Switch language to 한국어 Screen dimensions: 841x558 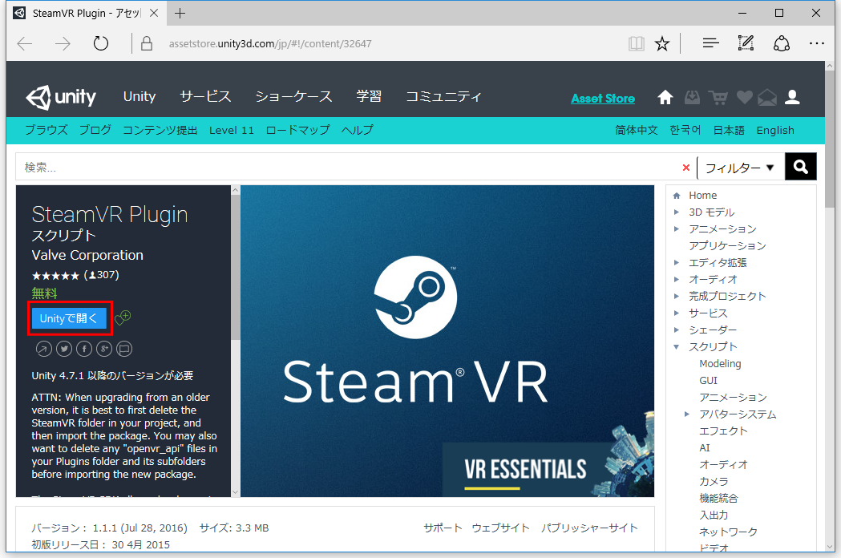click(x=685, y=131)
